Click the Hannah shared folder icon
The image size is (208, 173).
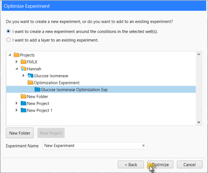click(x=23, y=69)
